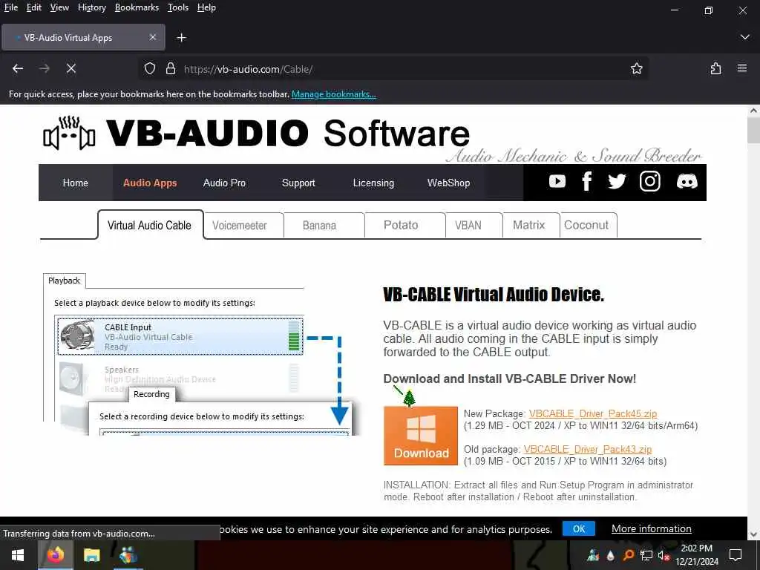Open the Firefox extensions panel

pyautogui.click(x=715, y=69)
